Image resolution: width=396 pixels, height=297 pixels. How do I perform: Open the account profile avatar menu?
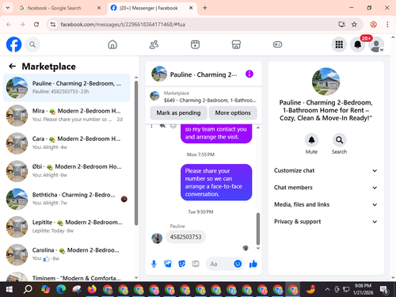coord(376,44)
